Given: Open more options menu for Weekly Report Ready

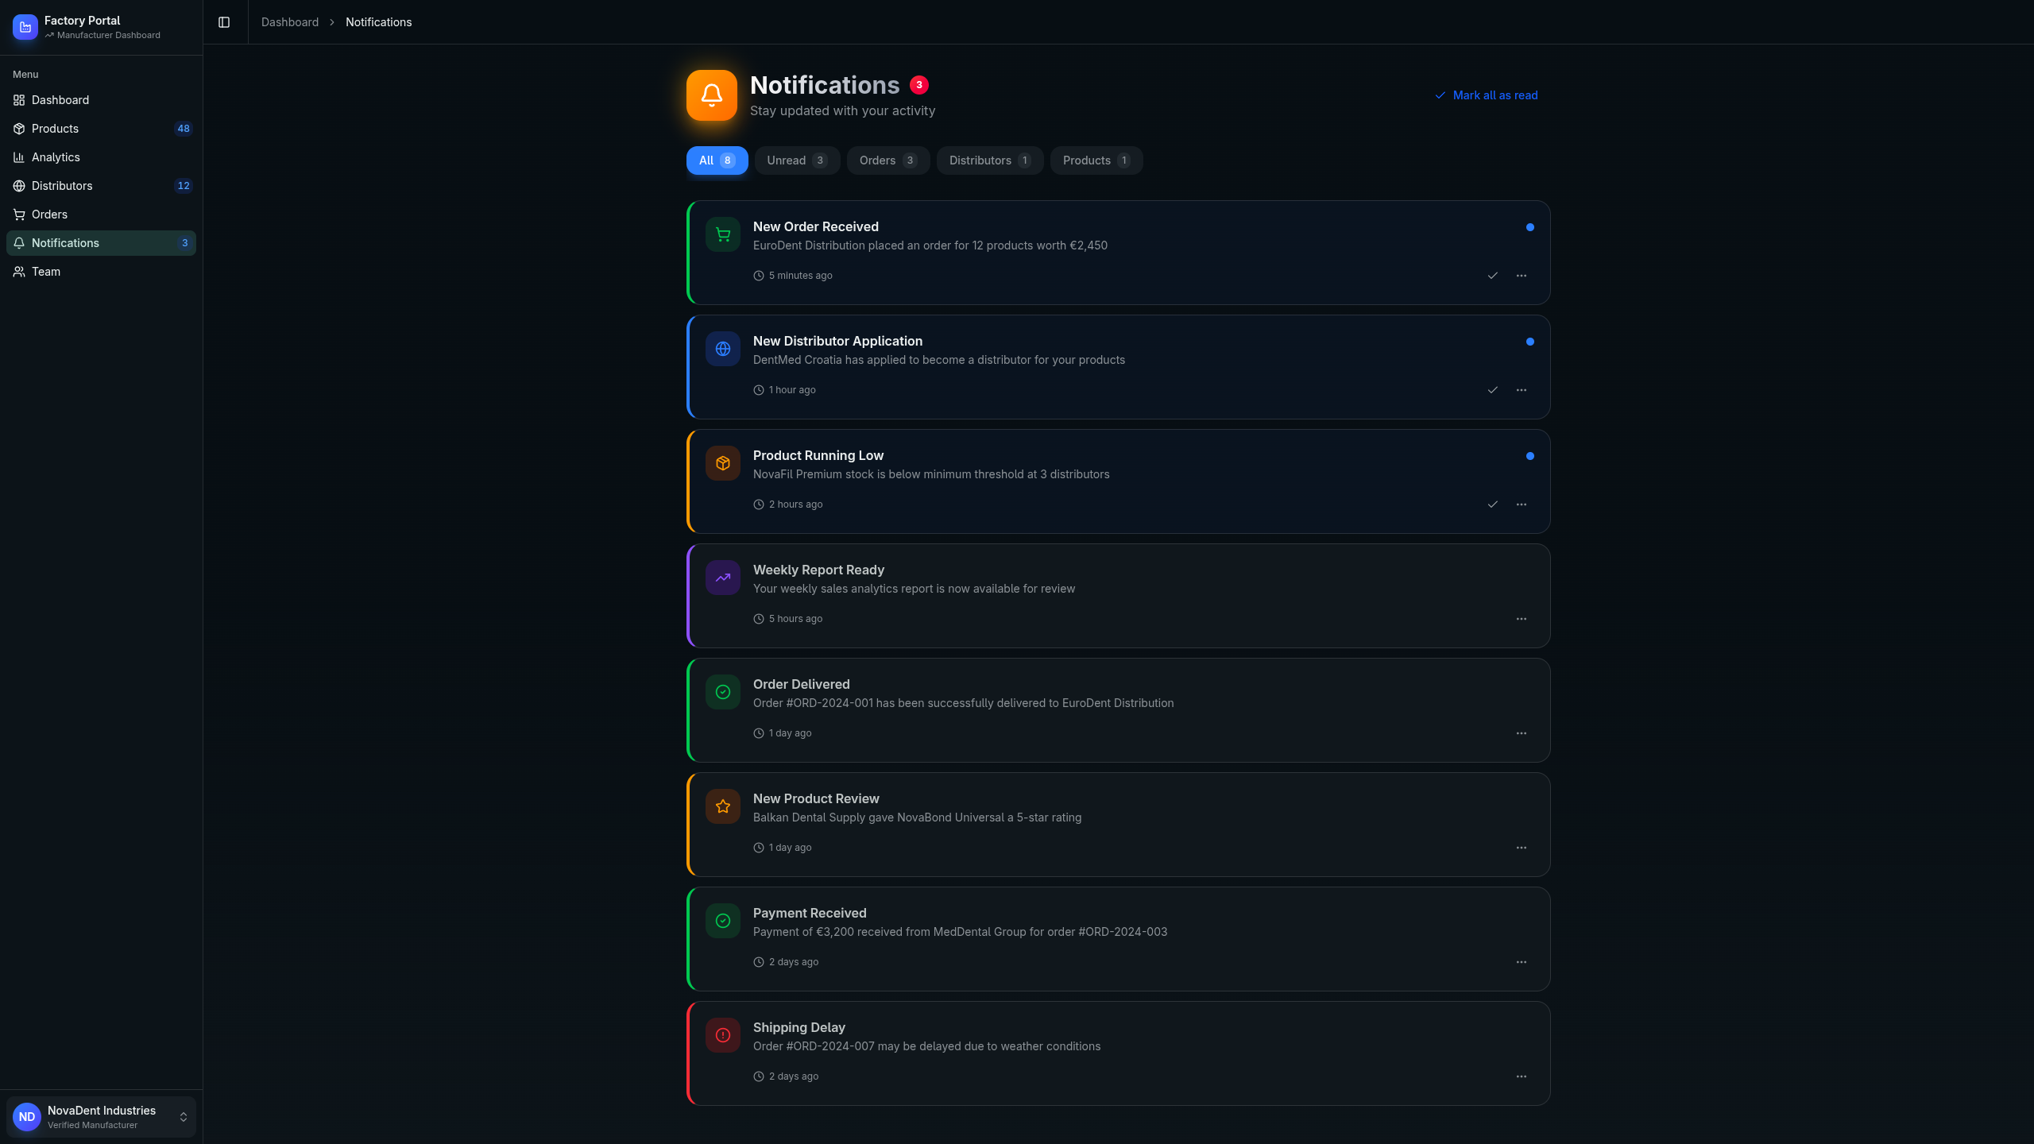Looking at the screenshot, I should (x=1521, y=619).
